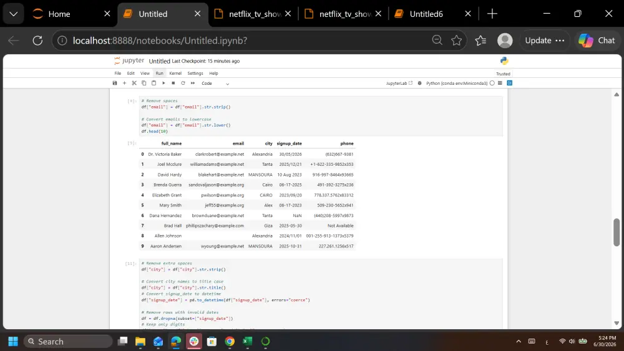
Task: Restart kernel and run all cells
Action: click(x=193, y=83)
